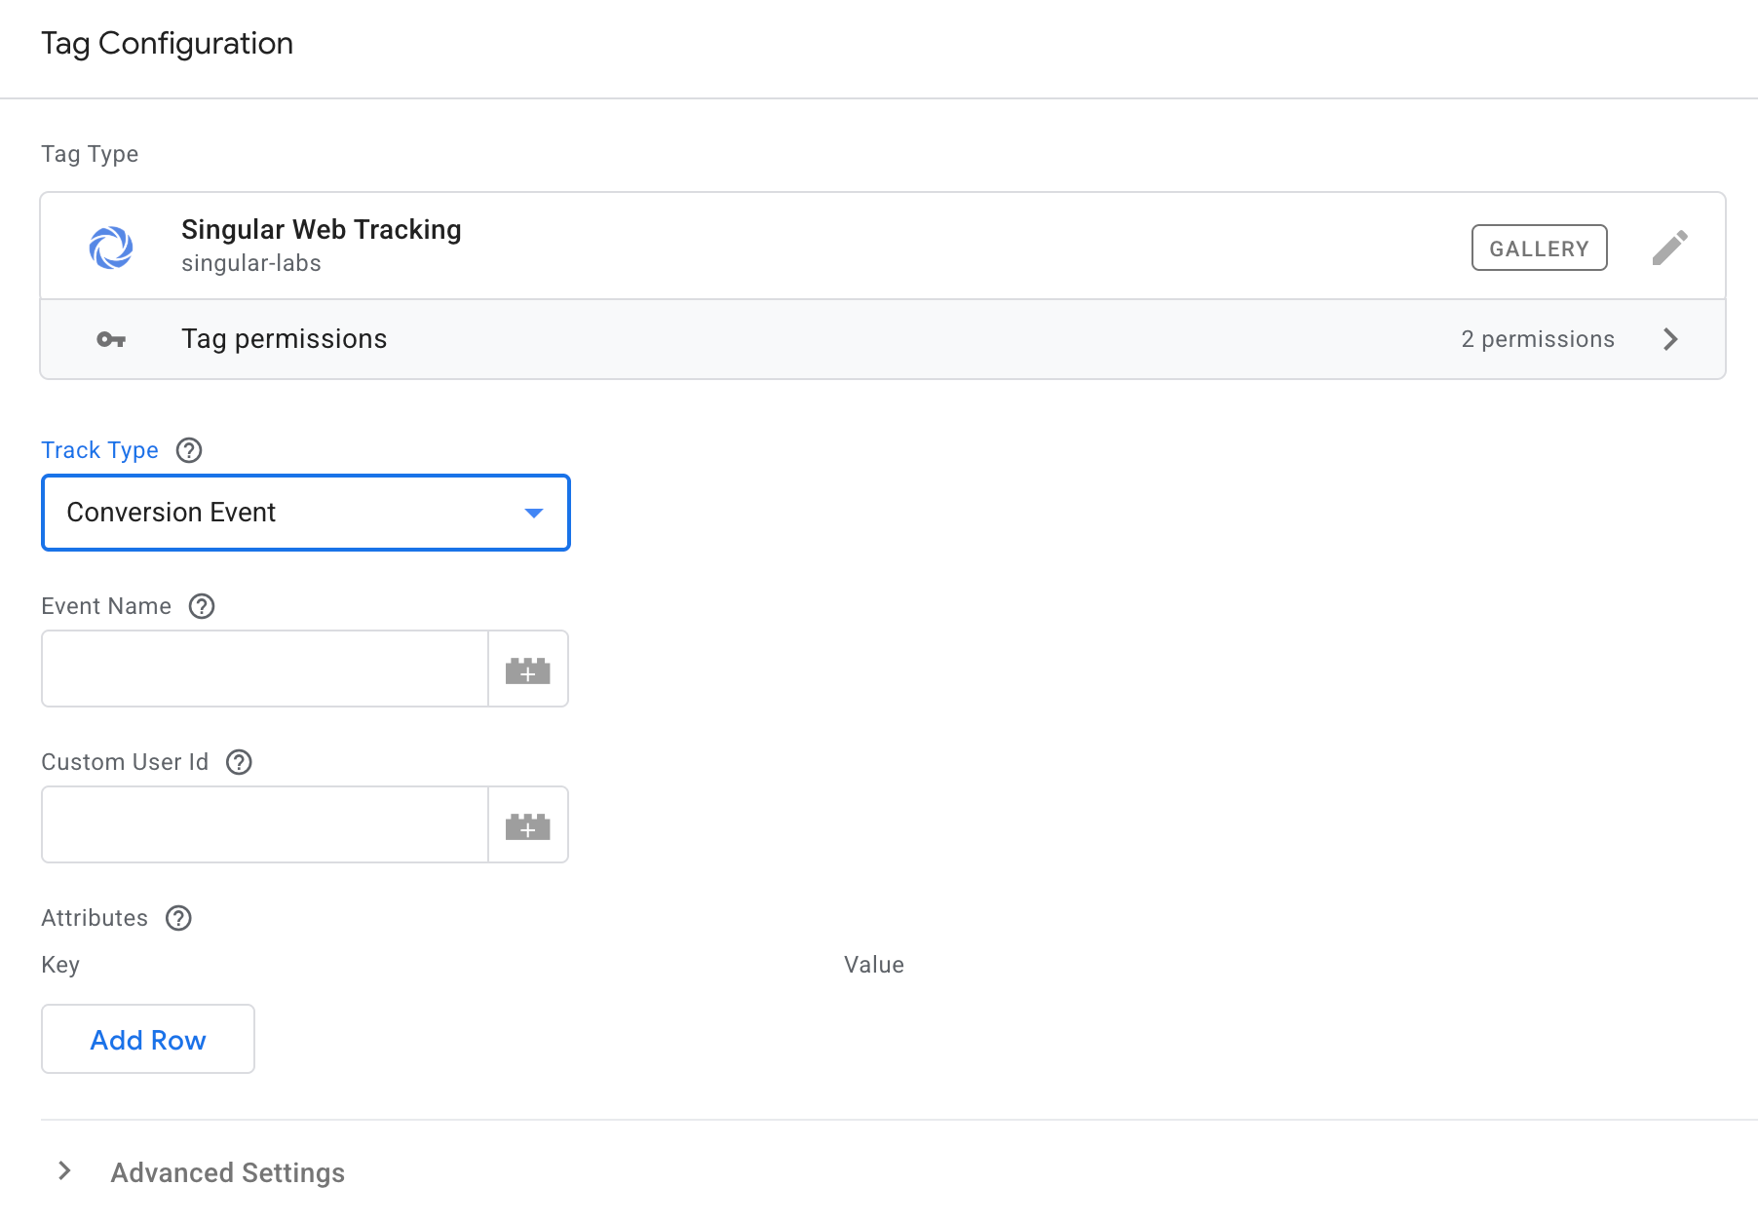Click the Advanced Settings label

click(x=227, y=1172)
